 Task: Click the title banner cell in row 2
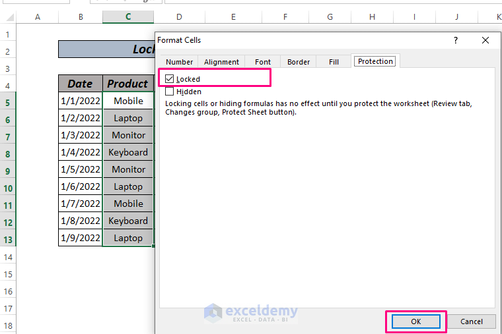point(106,49)
